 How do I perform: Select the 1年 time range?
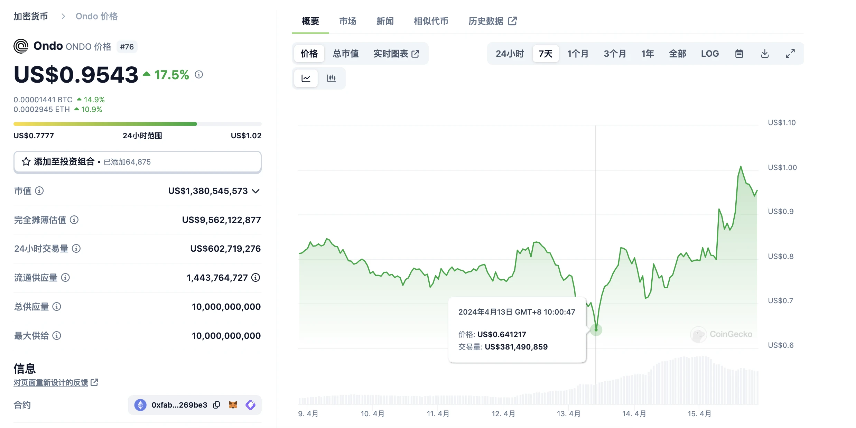[647, 53]
